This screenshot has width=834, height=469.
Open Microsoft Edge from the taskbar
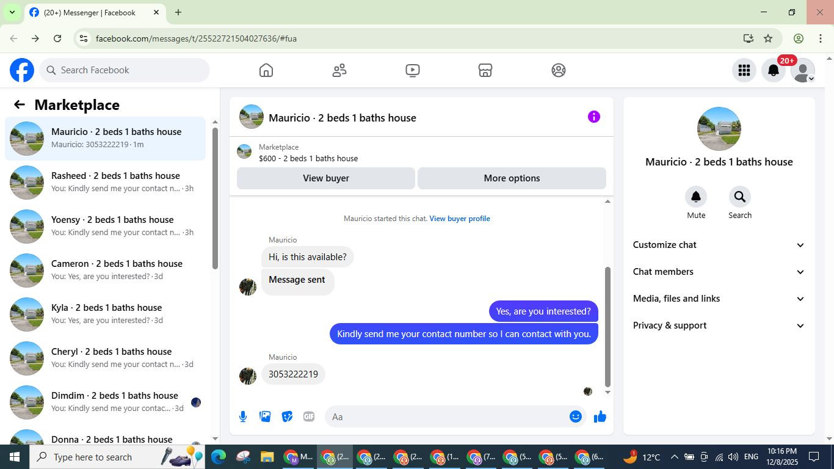point(219,457)
